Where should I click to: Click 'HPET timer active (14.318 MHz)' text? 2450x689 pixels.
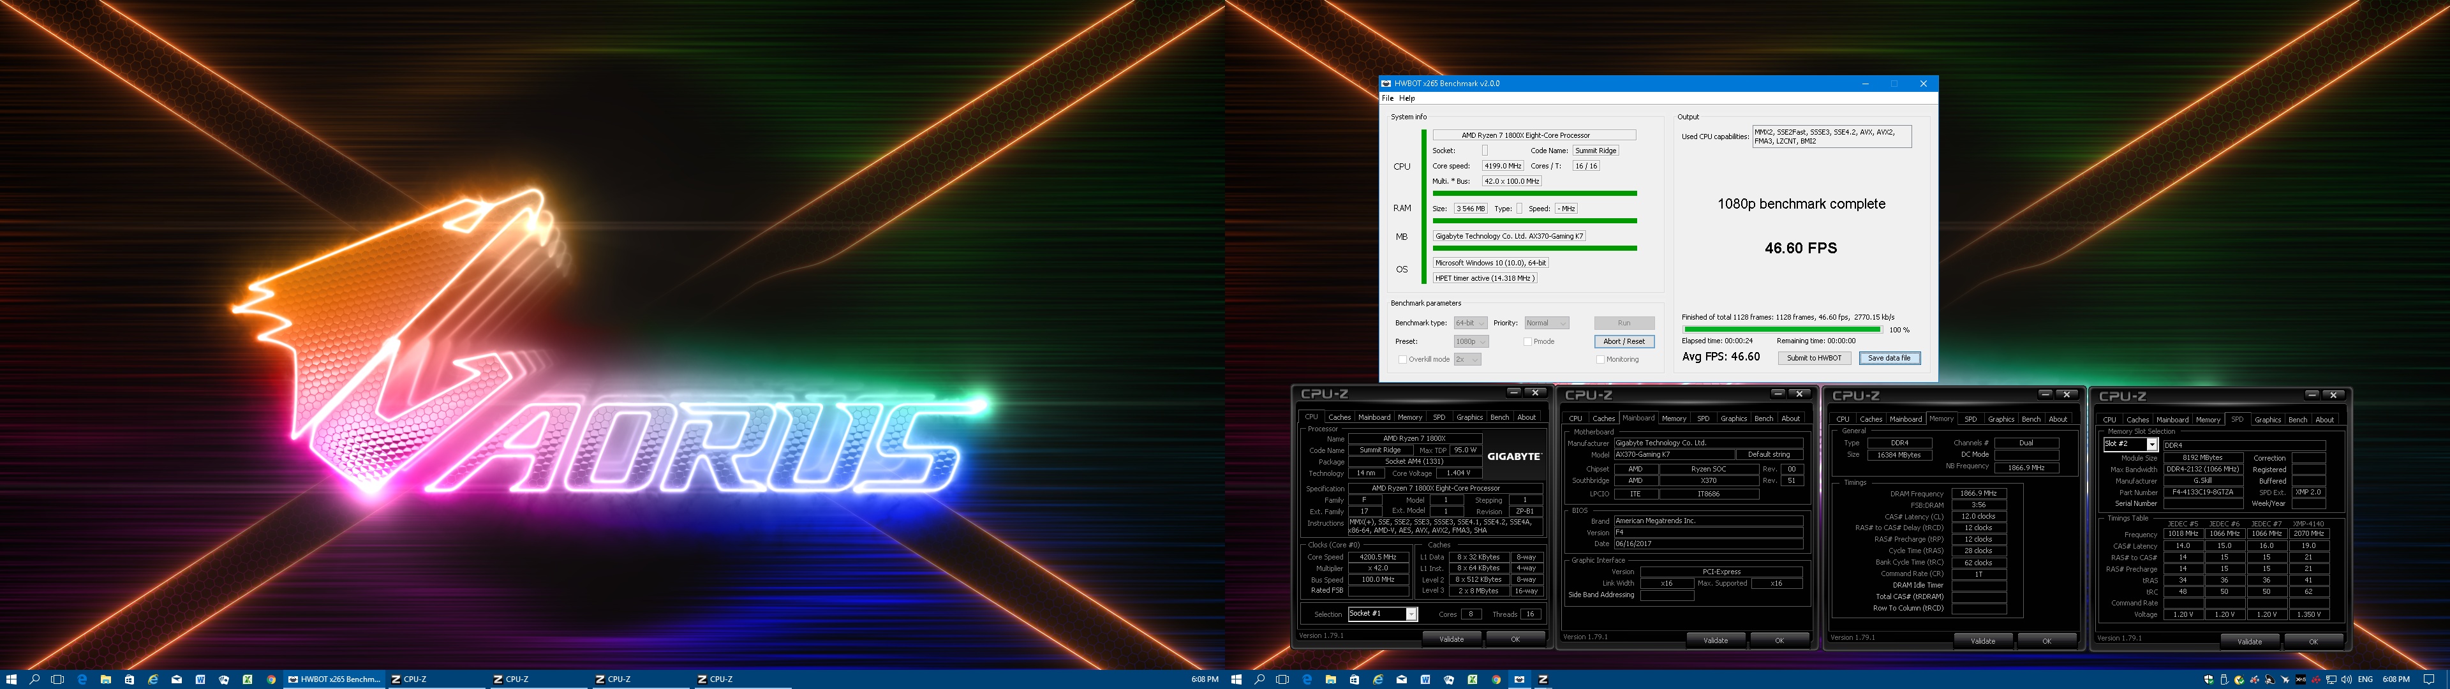point(1485,278)
